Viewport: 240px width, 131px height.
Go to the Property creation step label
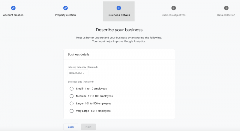(65, 15)
